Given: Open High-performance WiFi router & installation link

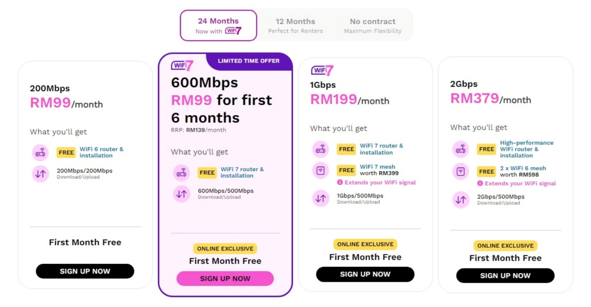Looking at the screenshot, I should [x=526, y=149].
